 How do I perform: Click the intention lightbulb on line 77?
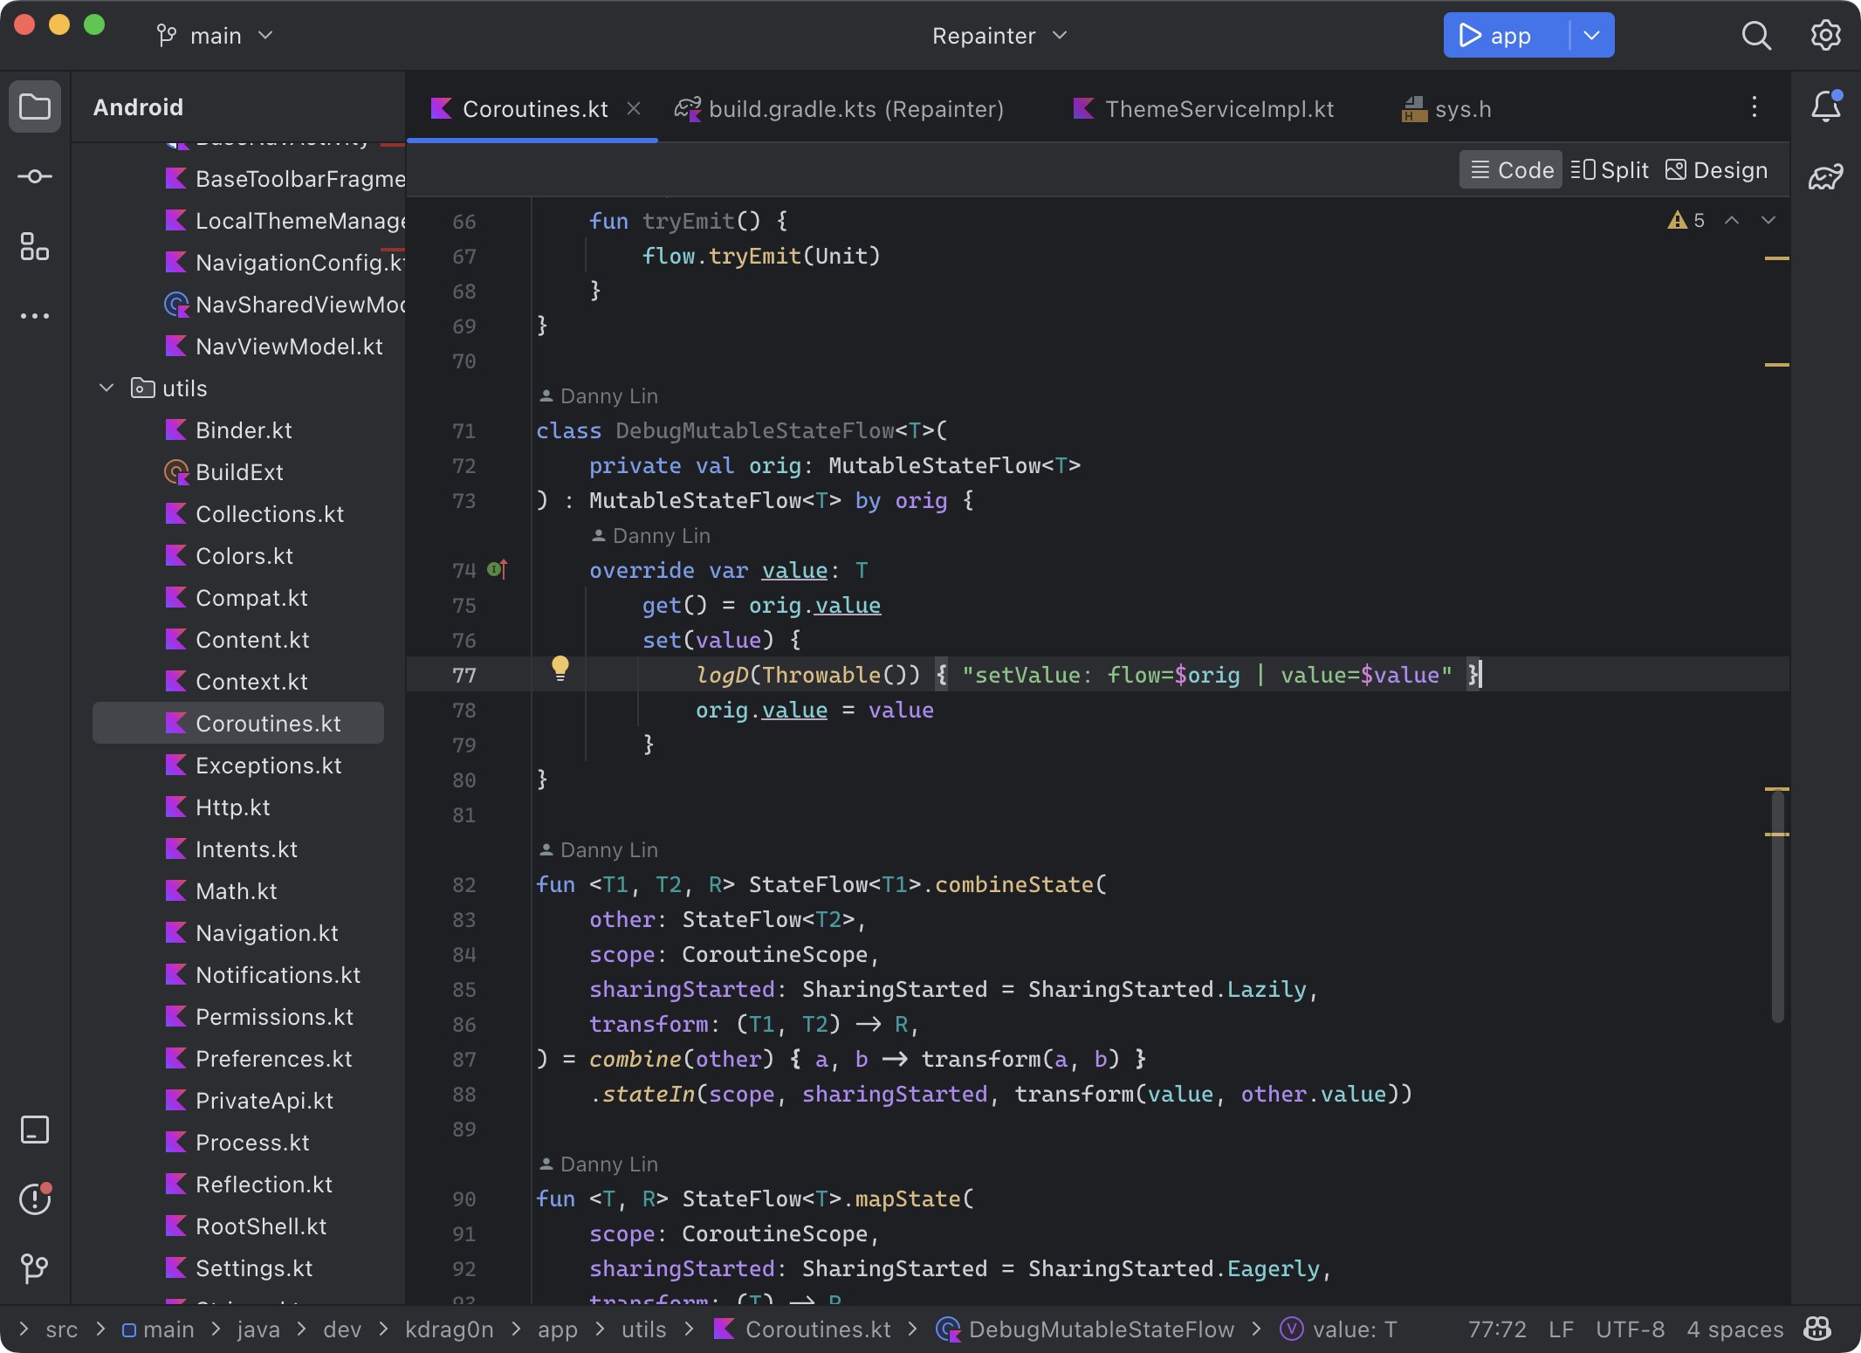(560, 669)
